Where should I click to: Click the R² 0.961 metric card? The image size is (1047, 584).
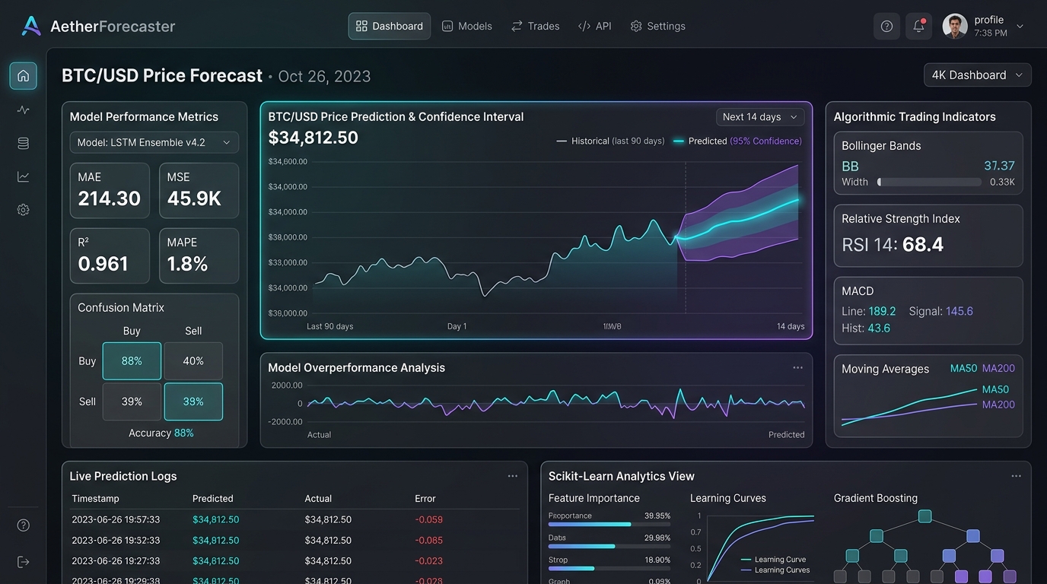[x=110, y=256]
